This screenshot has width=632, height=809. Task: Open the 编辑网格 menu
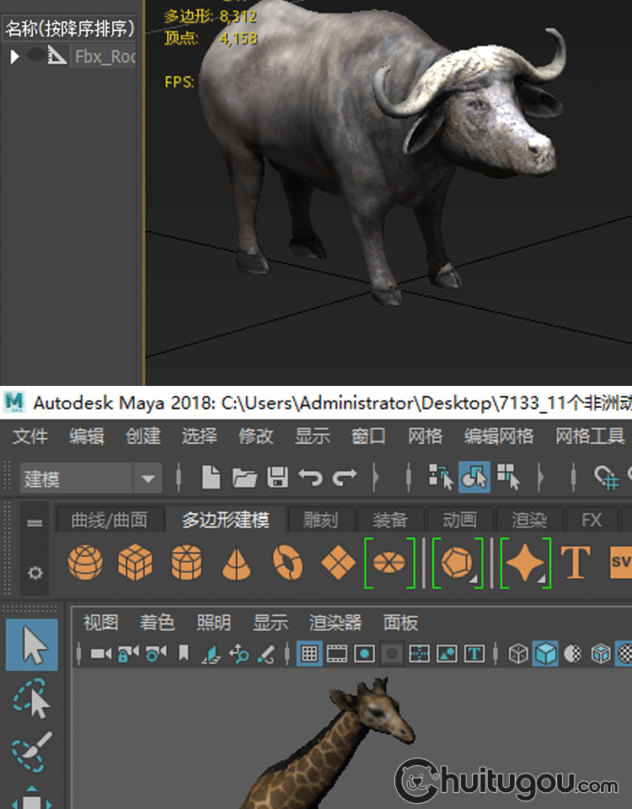tap(498, 437)
